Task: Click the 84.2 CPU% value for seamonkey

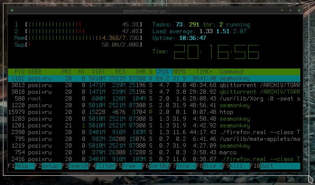Action: pos(163,79)
